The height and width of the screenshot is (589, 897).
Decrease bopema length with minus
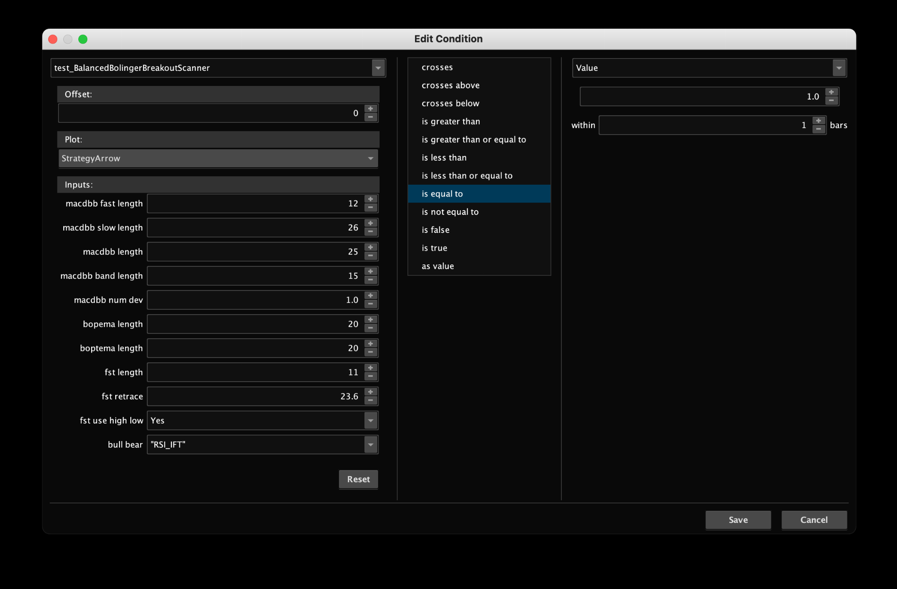[x=371, y=328]
